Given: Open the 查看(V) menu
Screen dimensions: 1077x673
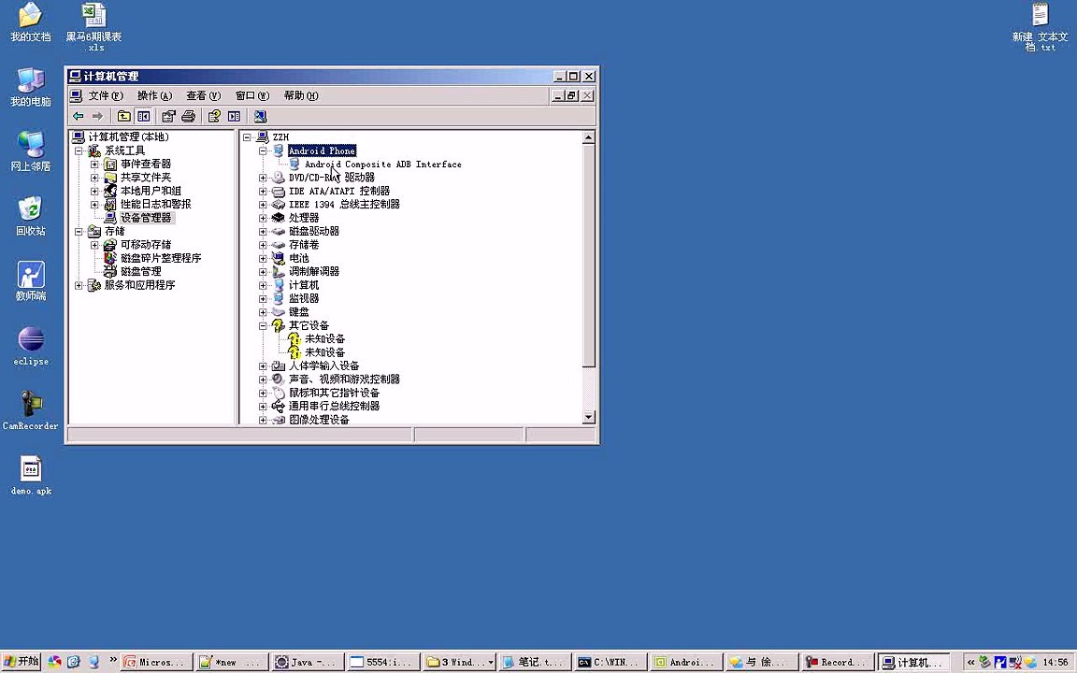Looking at the screenshot, I should coord(203,95).
